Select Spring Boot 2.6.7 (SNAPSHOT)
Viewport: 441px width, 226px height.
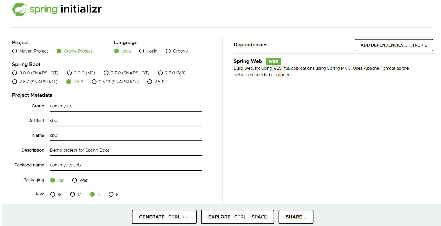pyautogui.click(x=35, y=82)
